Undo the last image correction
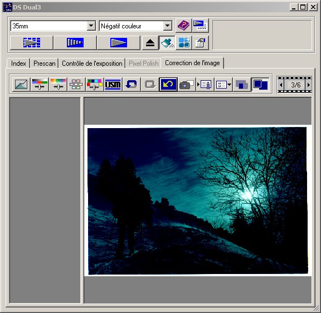The height and width of the screenshot is (313, 321). (x=131, y=84)
